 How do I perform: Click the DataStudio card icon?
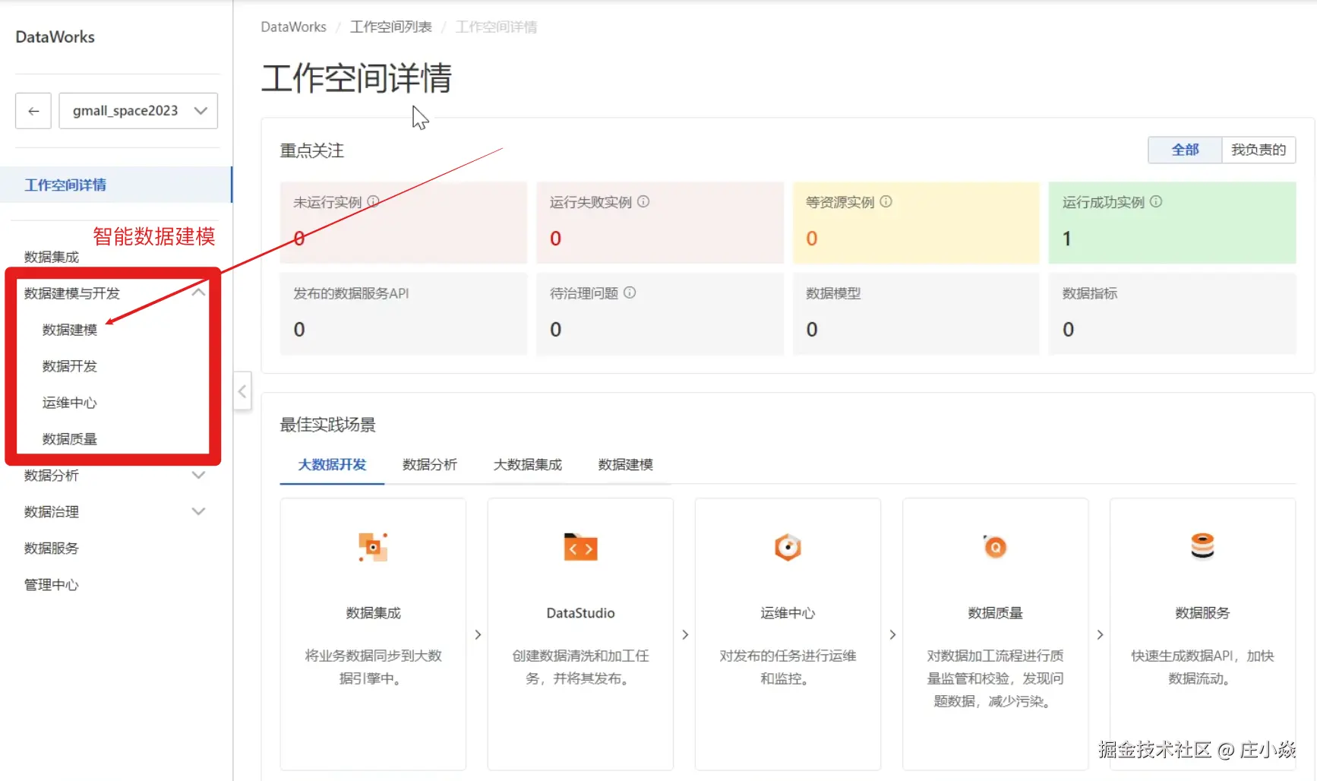tap(580, 547)
